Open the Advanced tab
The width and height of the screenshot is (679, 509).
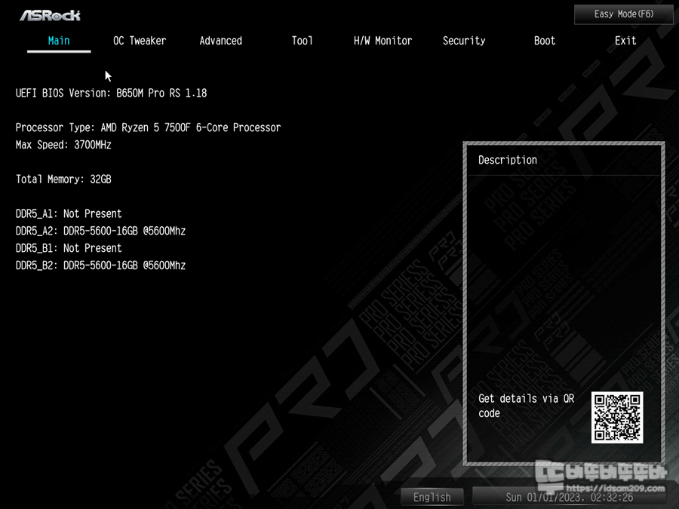pos(221,41)
